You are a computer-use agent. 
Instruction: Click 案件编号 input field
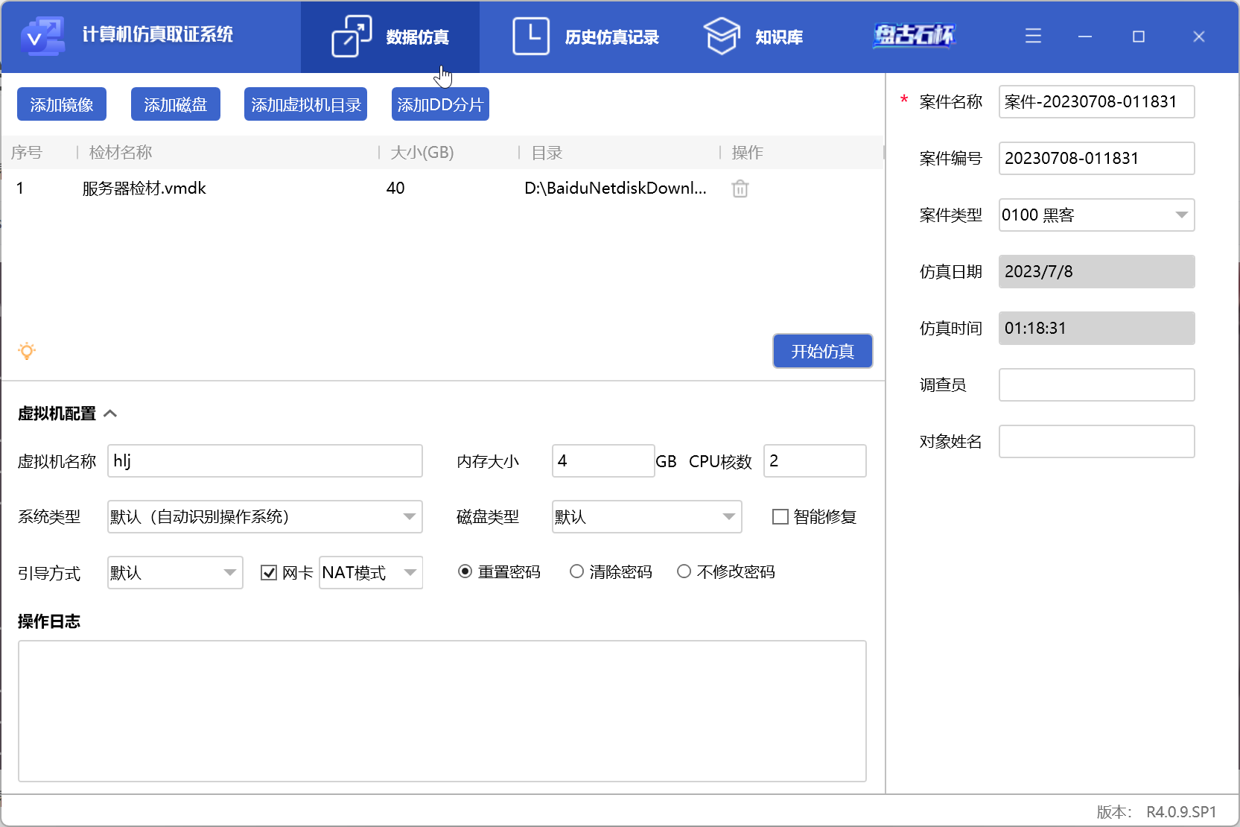tap(1097, 158)
